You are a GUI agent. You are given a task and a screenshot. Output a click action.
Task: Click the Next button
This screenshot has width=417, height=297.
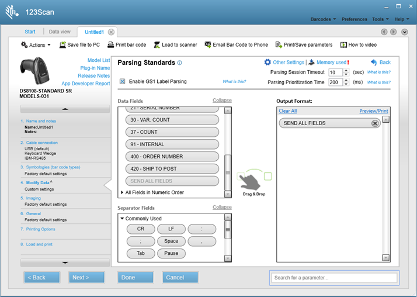tap(86, 277)
